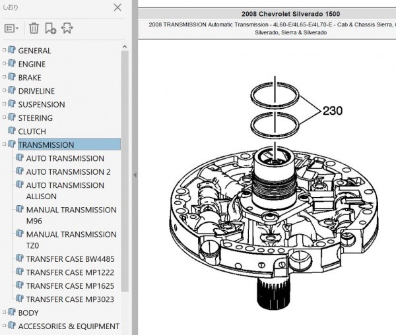396x335 pixels.
Task: Delete the selected bookmark with trash icon
Action: click(x=34, y=28)
